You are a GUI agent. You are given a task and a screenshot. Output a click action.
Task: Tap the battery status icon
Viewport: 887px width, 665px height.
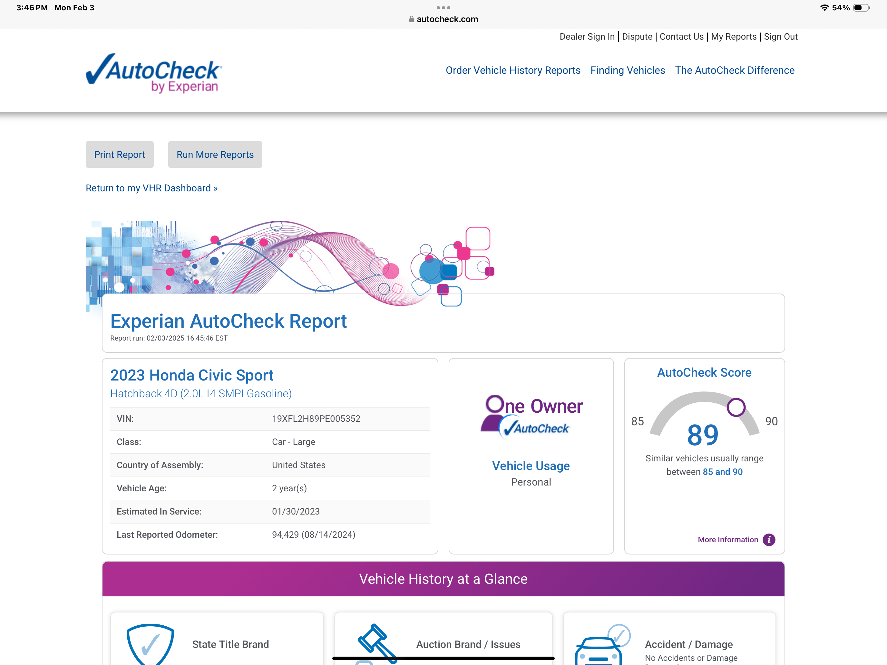(861, 8)
